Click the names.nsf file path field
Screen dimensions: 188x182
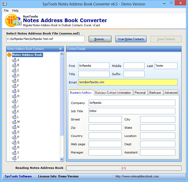coord(45,39)
